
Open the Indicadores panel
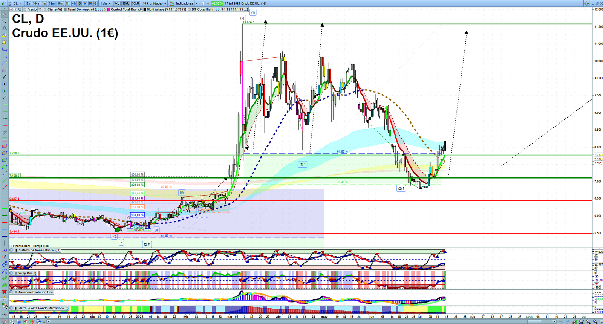182,3
